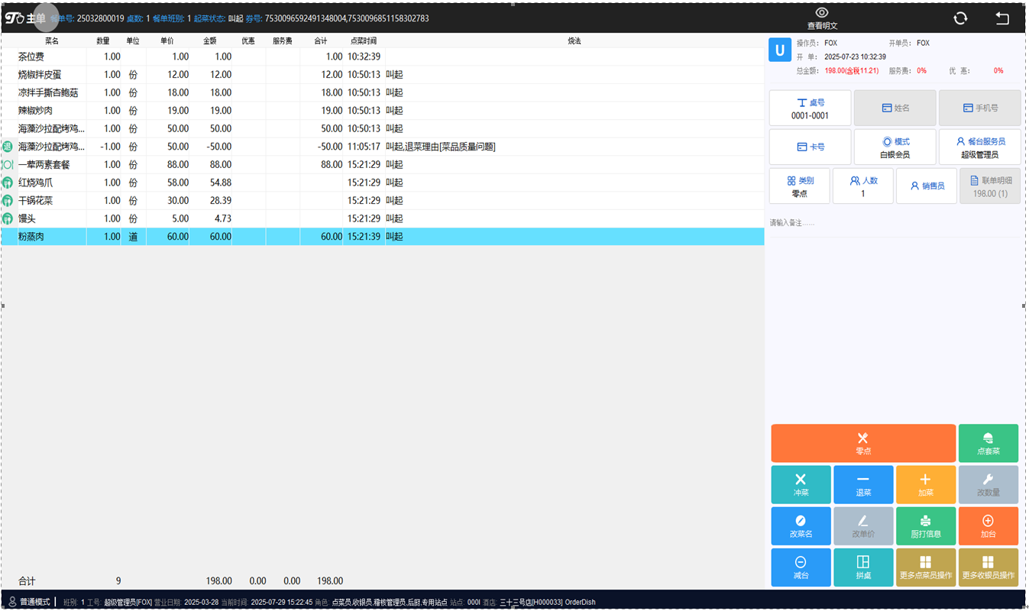Click the return arrow icon at top right
This screenshot has width=1029, height=611.
1002,18
